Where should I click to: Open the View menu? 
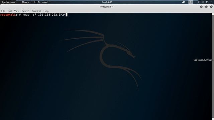(17, 11)
